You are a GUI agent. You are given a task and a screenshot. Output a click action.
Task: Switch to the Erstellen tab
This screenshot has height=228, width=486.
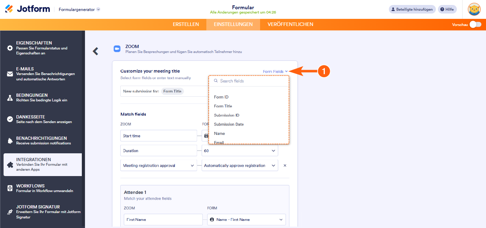pos(186,25)
